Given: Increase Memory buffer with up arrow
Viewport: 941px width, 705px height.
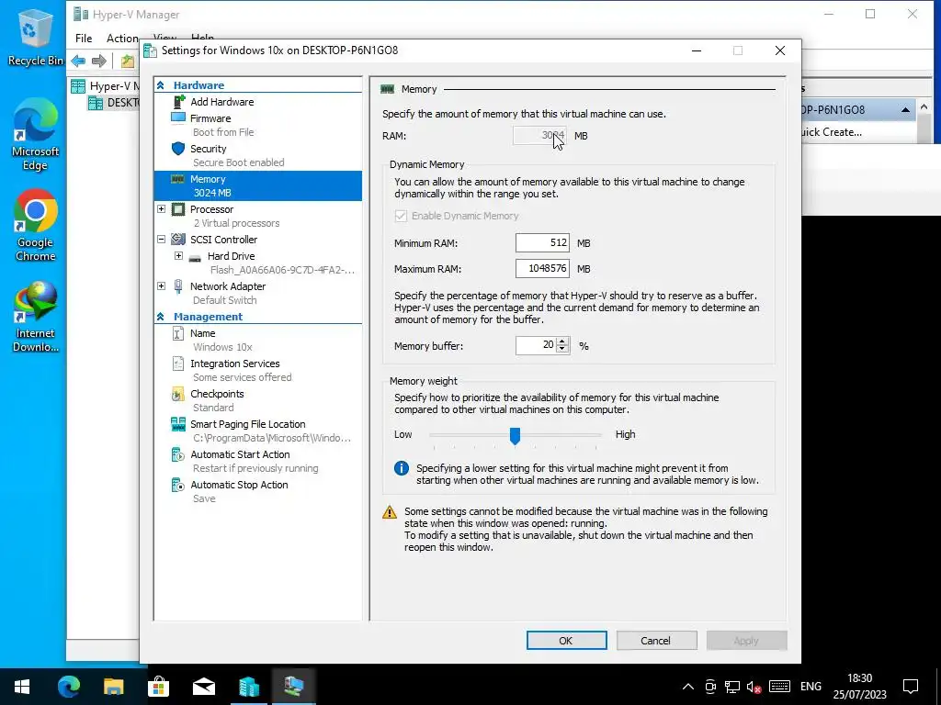Looking at the screenshot, I should [562, 341].
